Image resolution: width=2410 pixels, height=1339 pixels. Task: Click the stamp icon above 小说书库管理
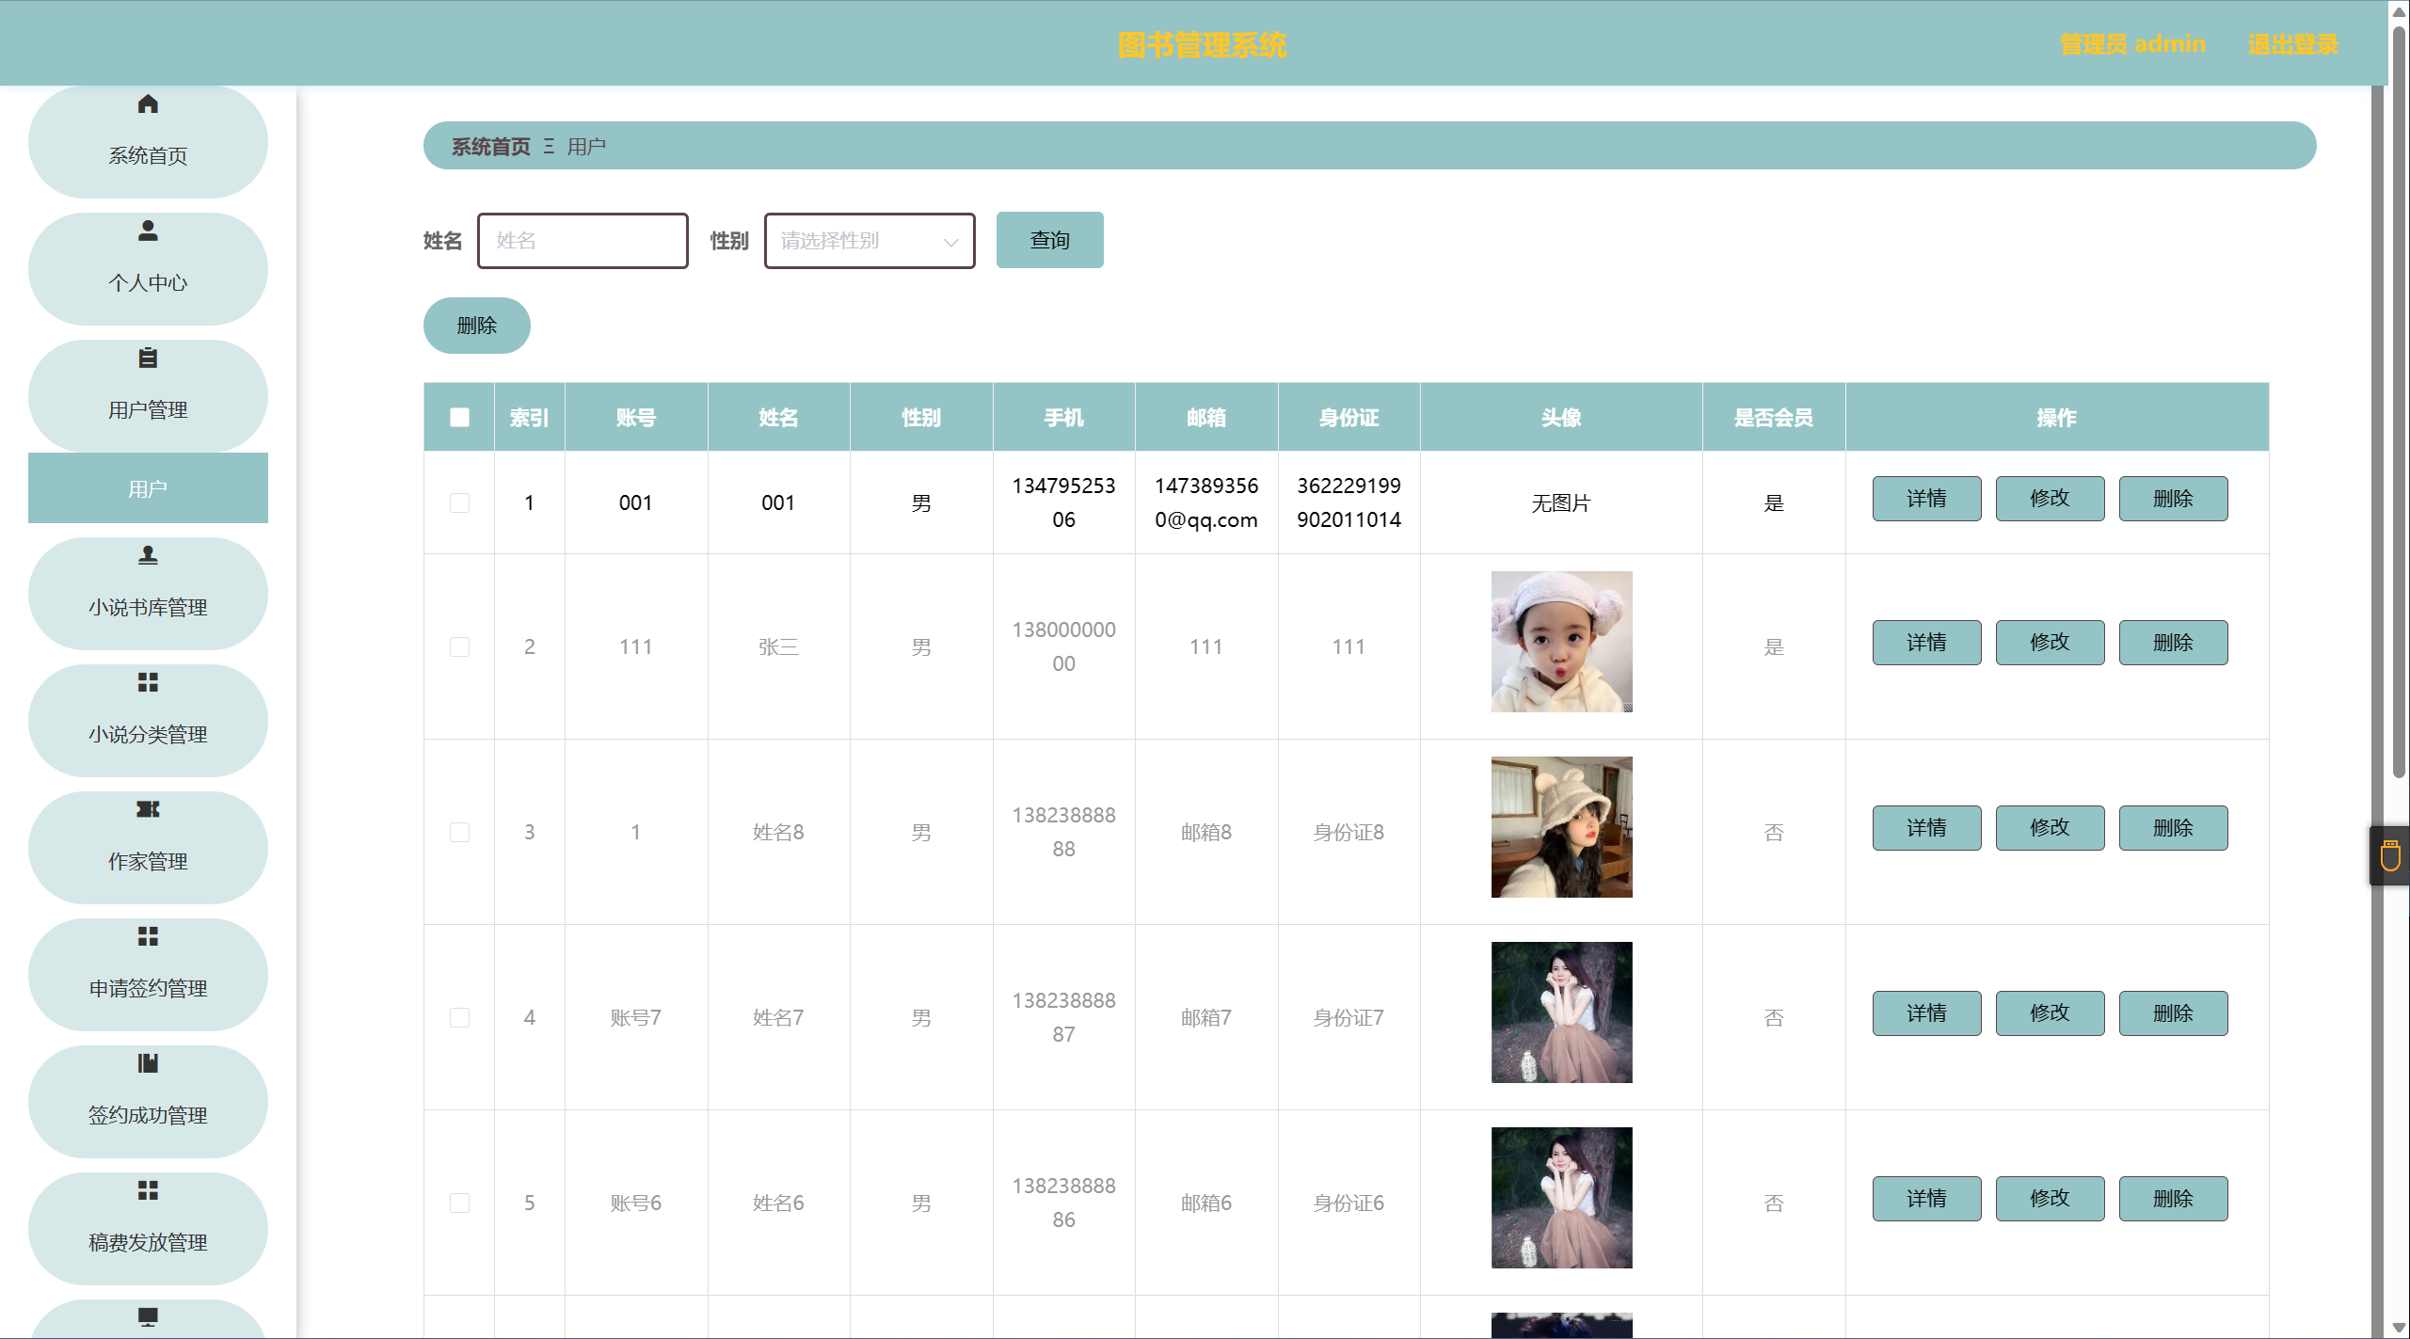(148, 555)
